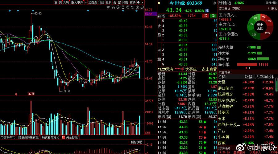Viewport: 278px width, 154px height.
Task: Click 加自选 to add to watchlist
Action: coord(93,2)
